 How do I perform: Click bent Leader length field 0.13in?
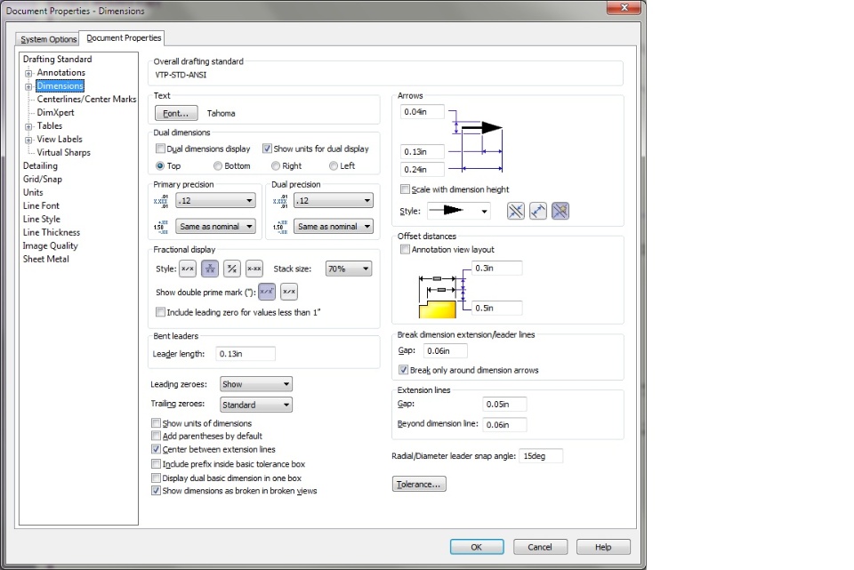pos(246,354)
